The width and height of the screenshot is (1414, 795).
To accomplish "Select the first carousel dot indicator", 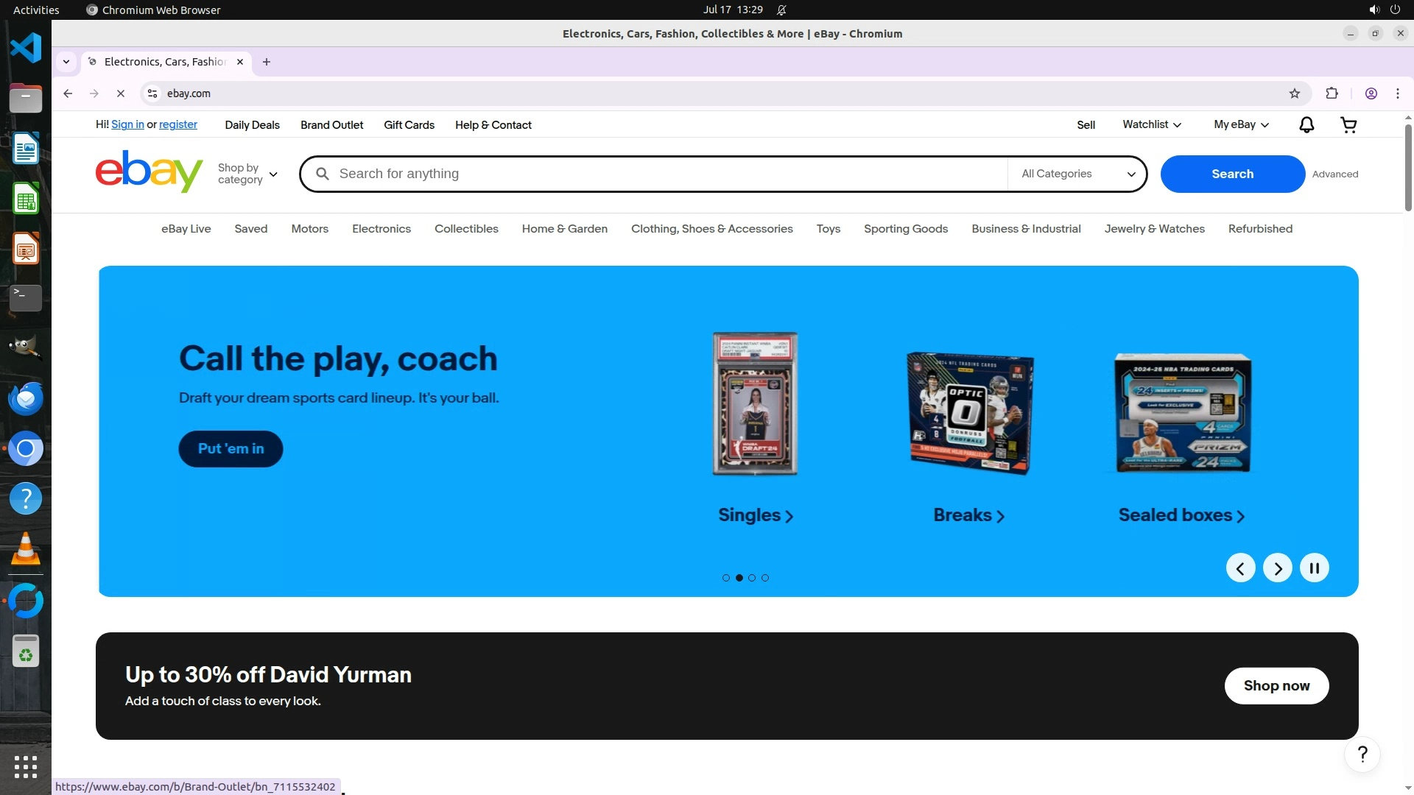I will (726, 578).
